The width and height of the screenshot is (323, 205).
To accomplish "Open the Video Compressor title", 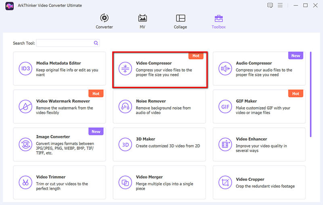I will [154, 63].
